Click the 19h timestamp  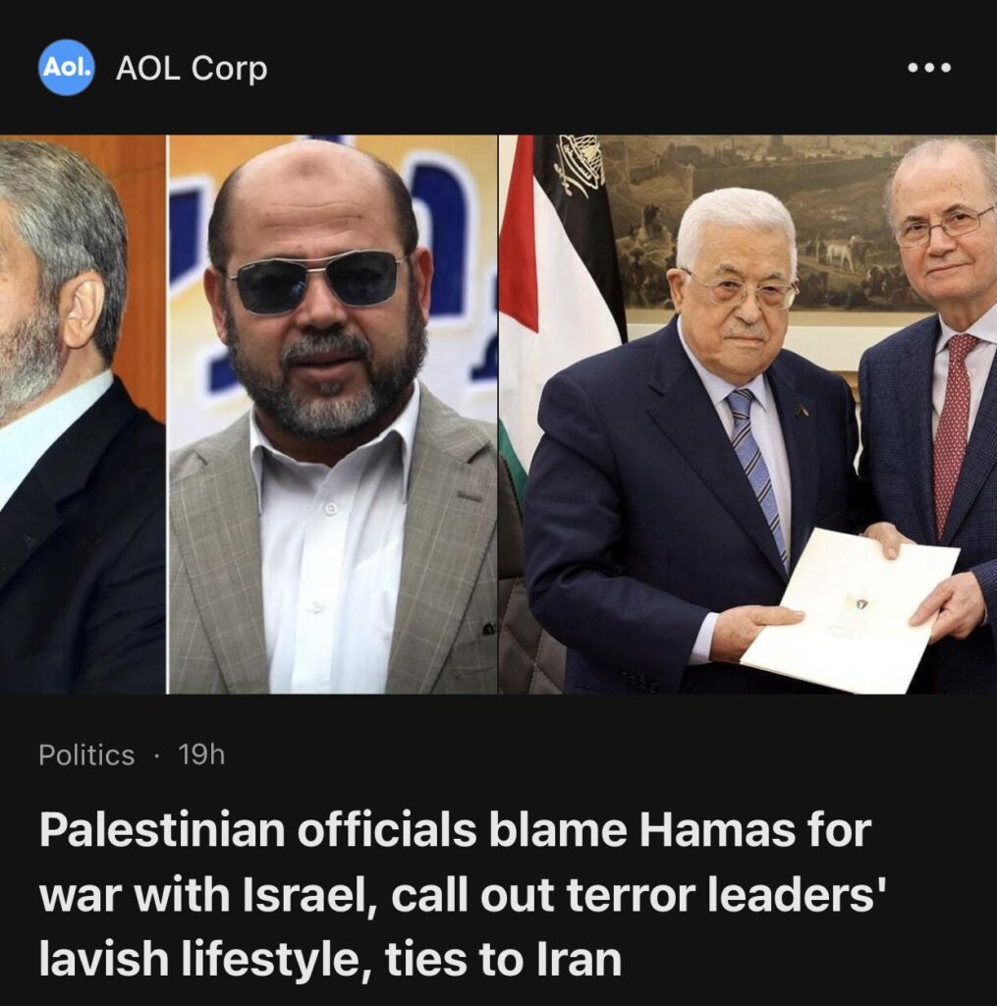[201, 754]
